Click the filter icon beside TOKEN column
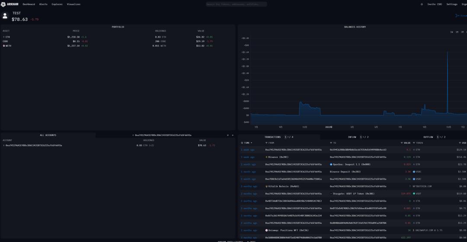This screenshot has width=467, height=242. pos(414,142)
